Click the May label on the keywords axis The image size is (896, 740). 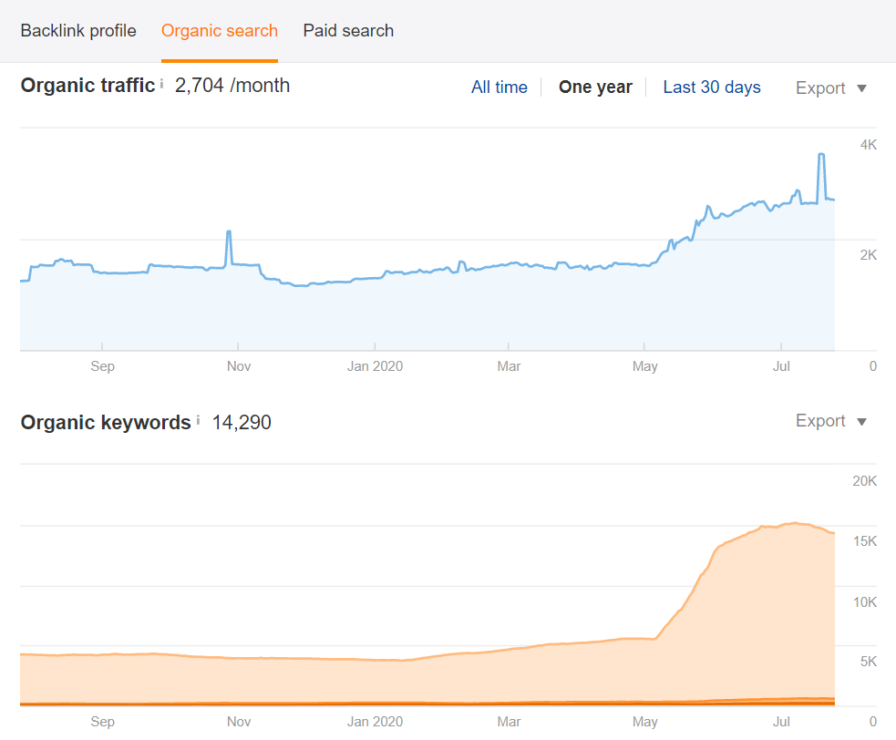coord(644,722)
